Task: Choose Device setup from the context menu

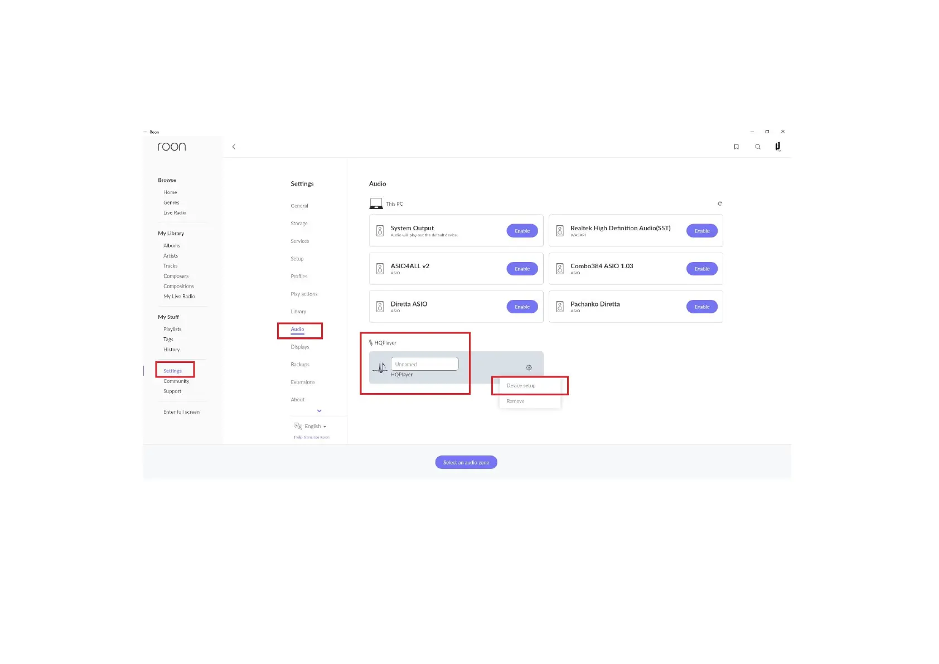Action: click(x=521, y=386)
